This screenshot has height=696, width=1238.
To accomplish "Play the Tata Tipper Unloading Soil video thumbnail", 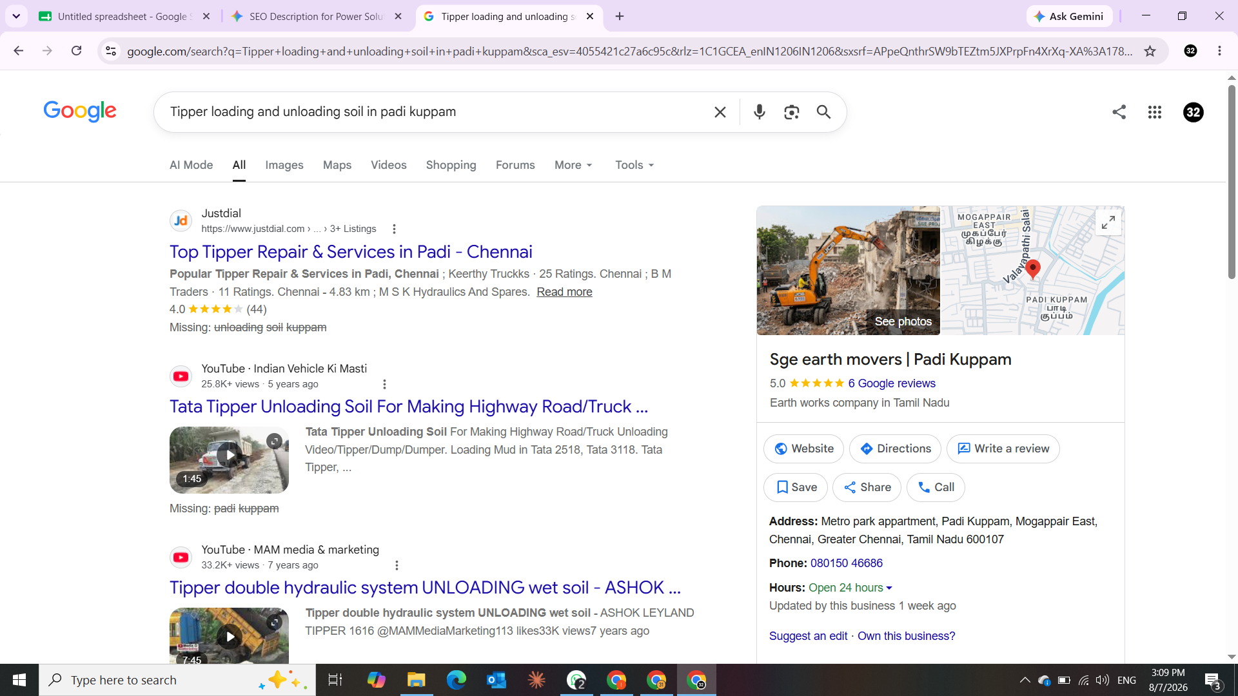I will coord(229,459).
